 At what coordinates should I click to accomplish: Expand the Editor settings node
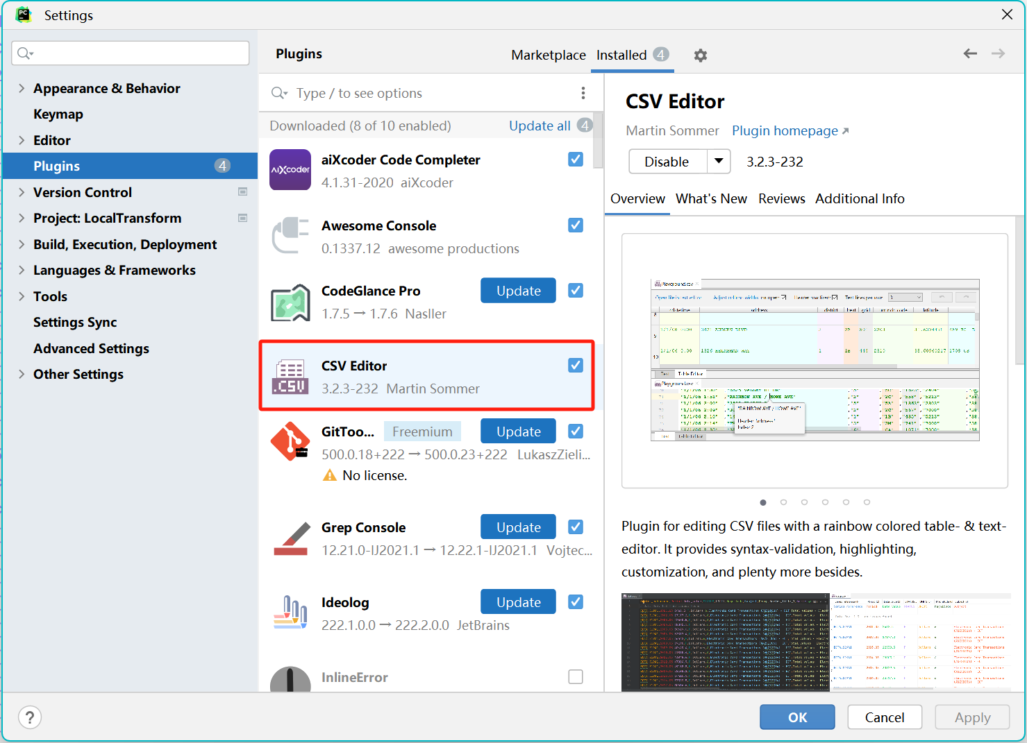[x=22, y=140]
